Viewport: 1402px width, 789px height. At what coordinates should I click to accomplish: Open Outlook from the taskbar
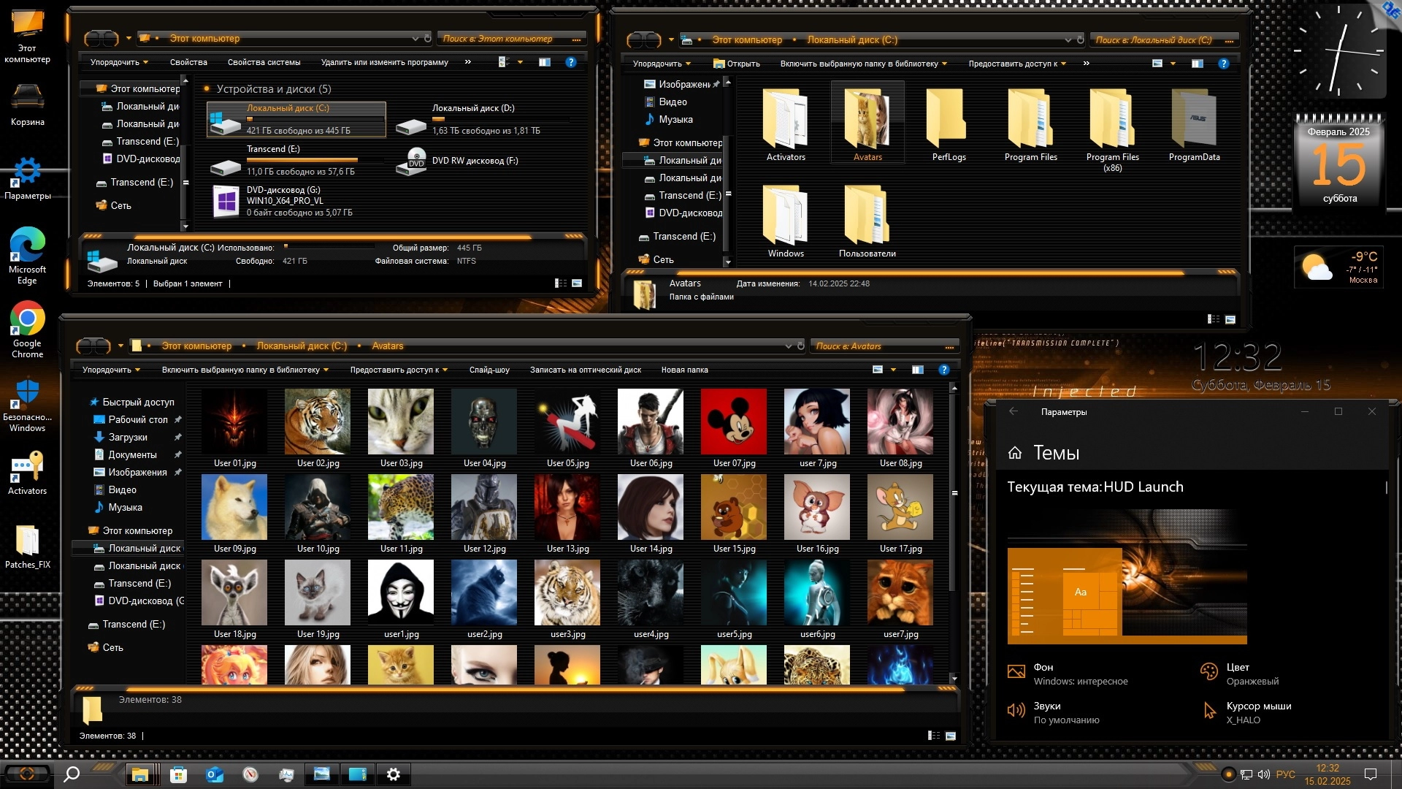coord(214,774)
